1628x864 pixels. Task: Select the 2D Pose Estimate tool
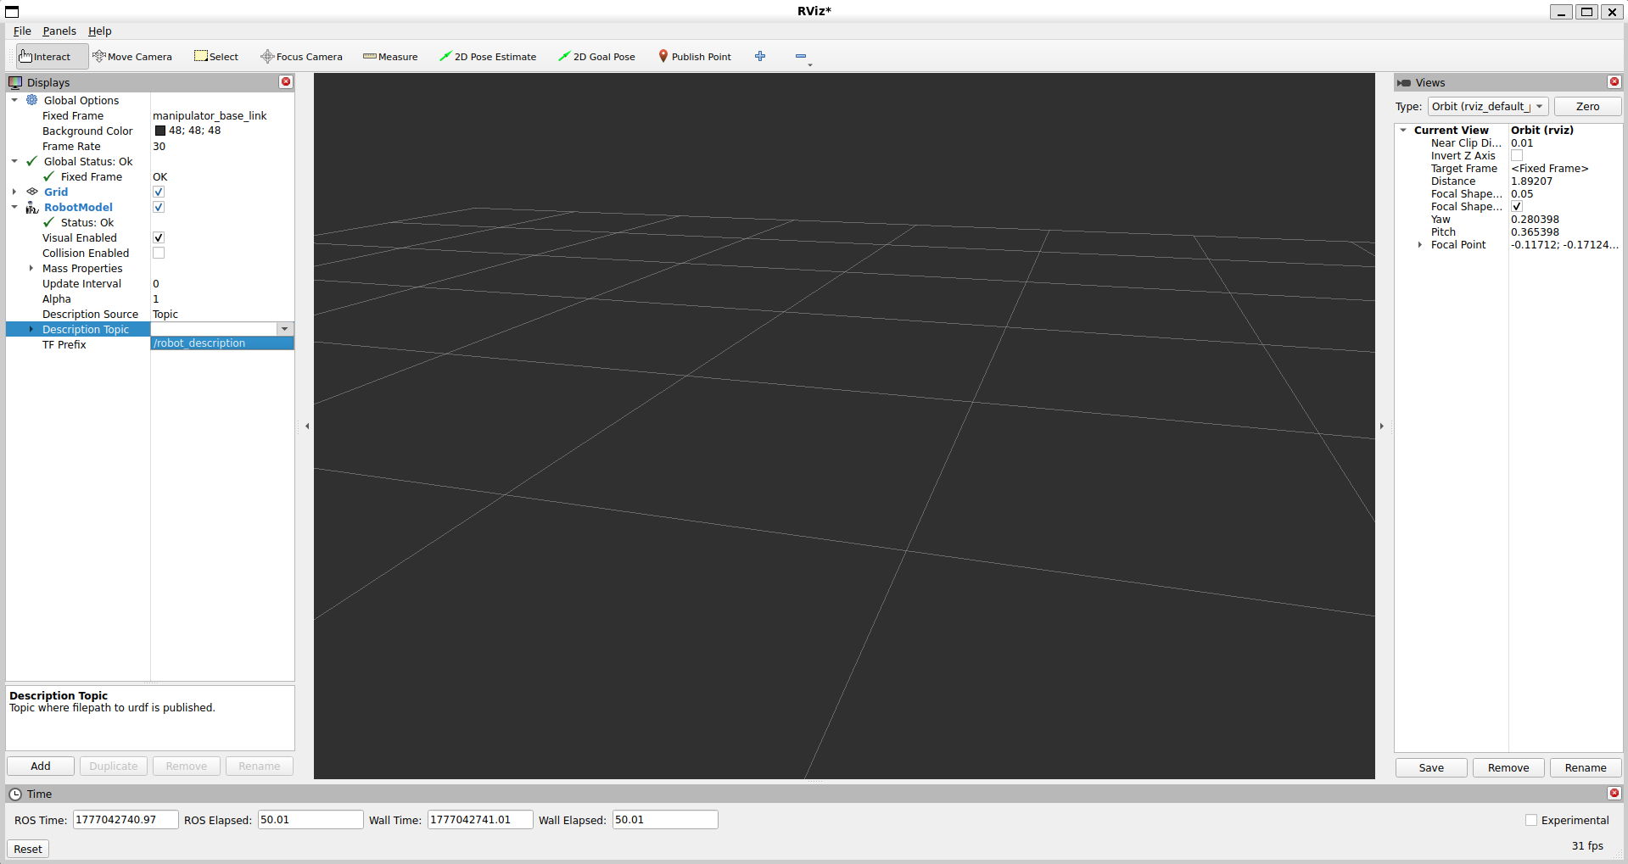[x=488, y=57]
